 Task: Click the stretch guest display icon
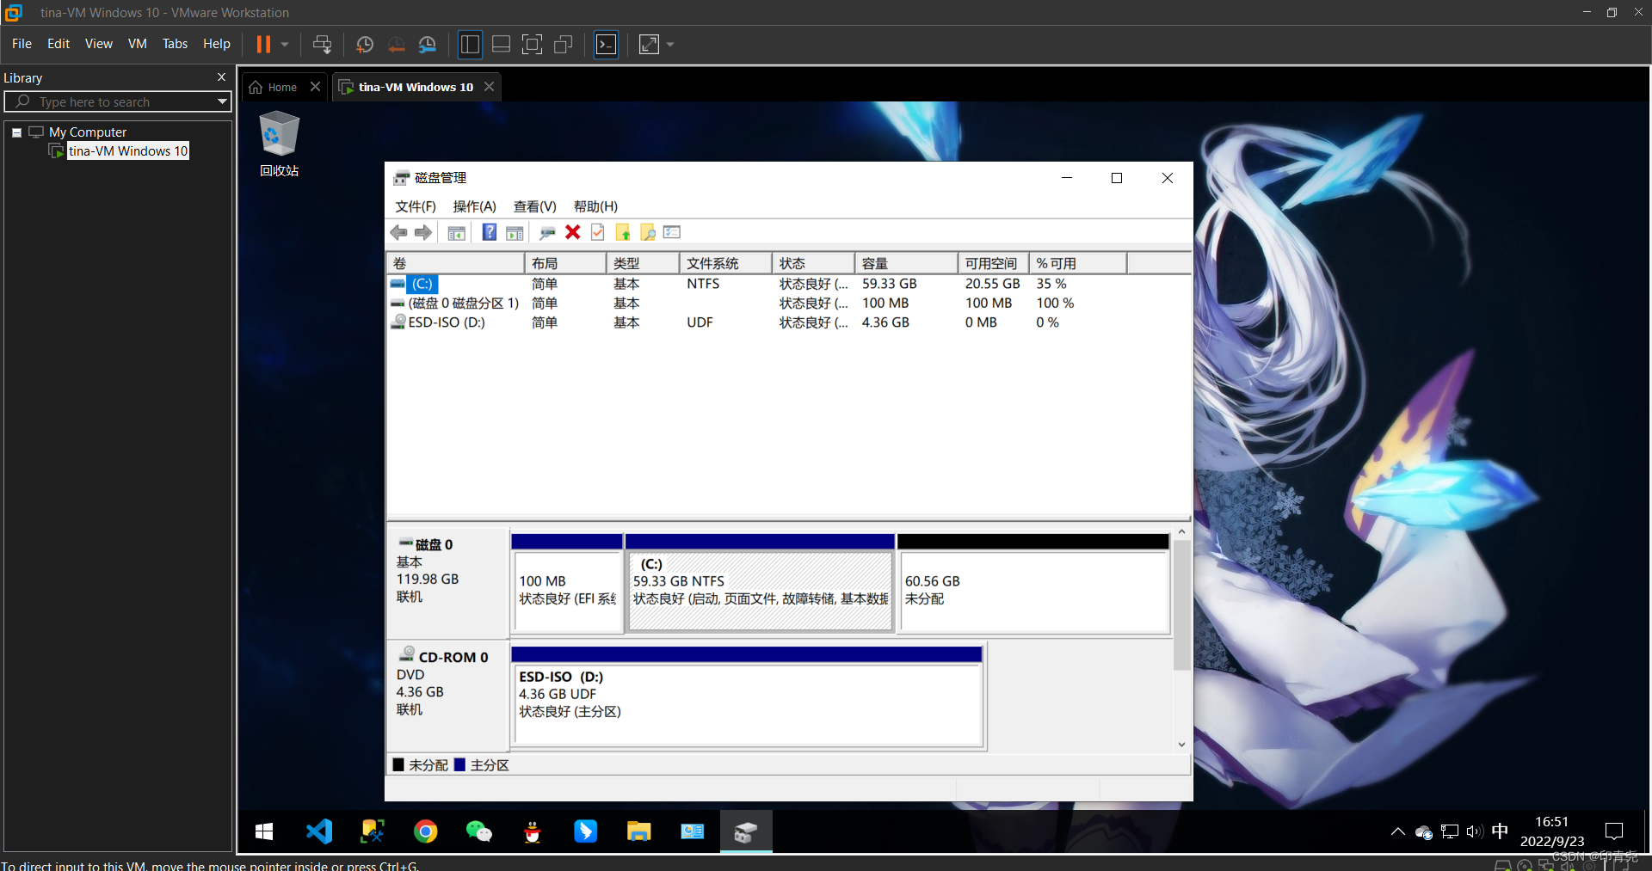click(650, 44)
